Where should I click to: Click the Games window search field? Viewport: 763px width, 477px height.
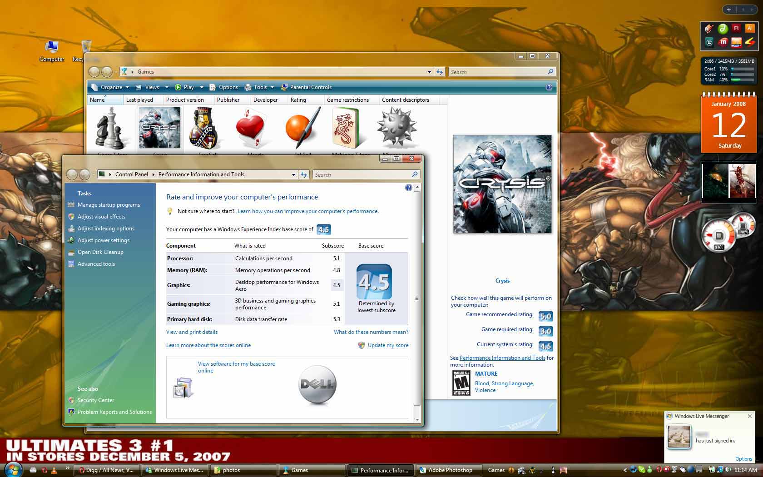click(x=501, y=72)
